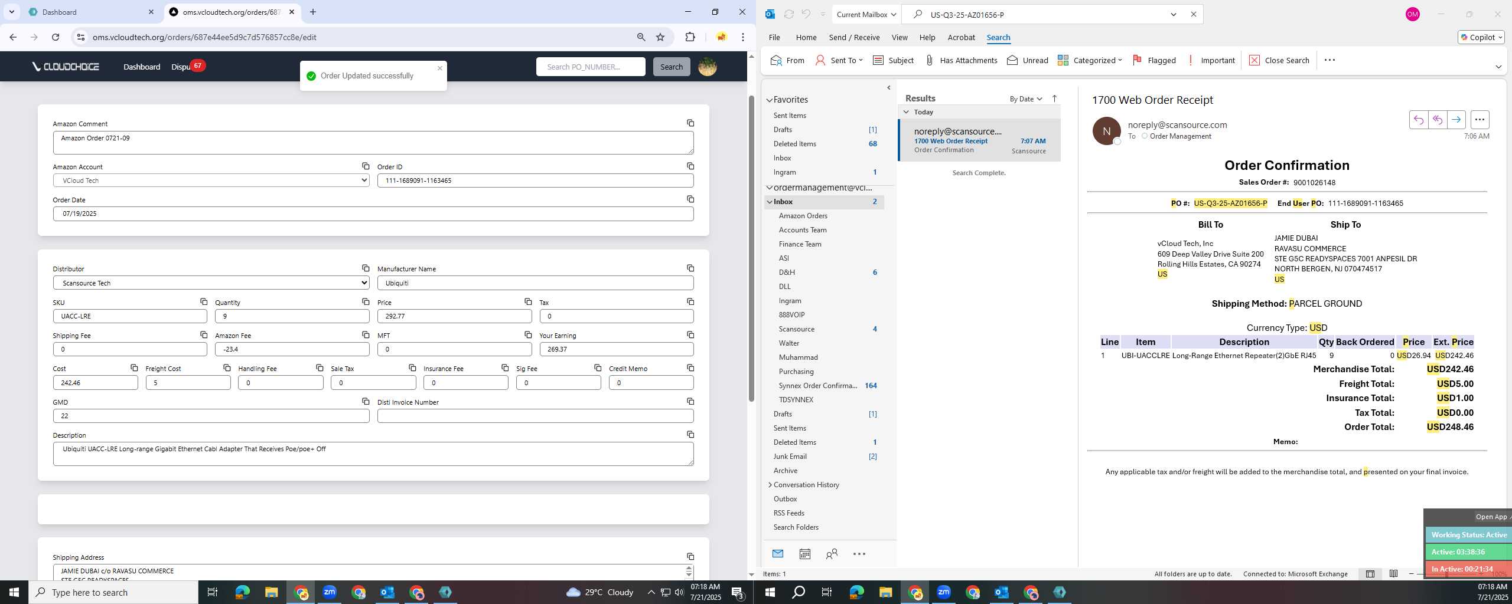The width and height of the screenshot is (1512, 604).
Task: Copy the Shipping Address field value
Action: point(690,556)
